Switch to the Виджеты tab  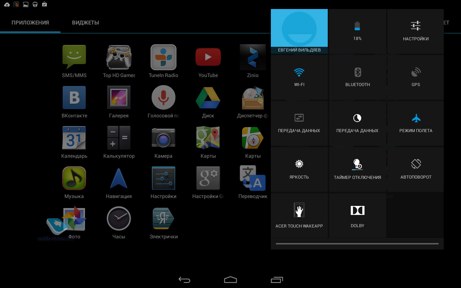(85, 23)
